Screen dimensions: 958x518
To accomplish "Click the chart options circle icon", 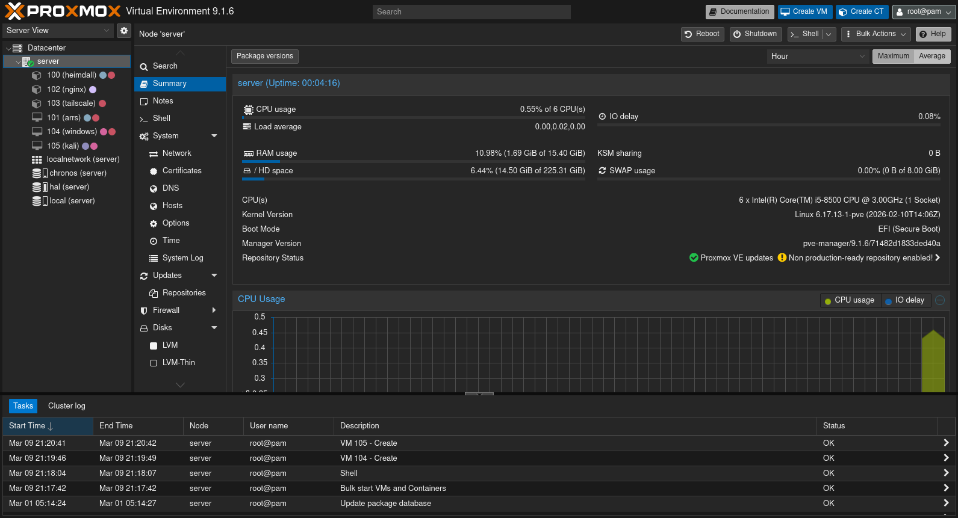I will click(940, 300).
